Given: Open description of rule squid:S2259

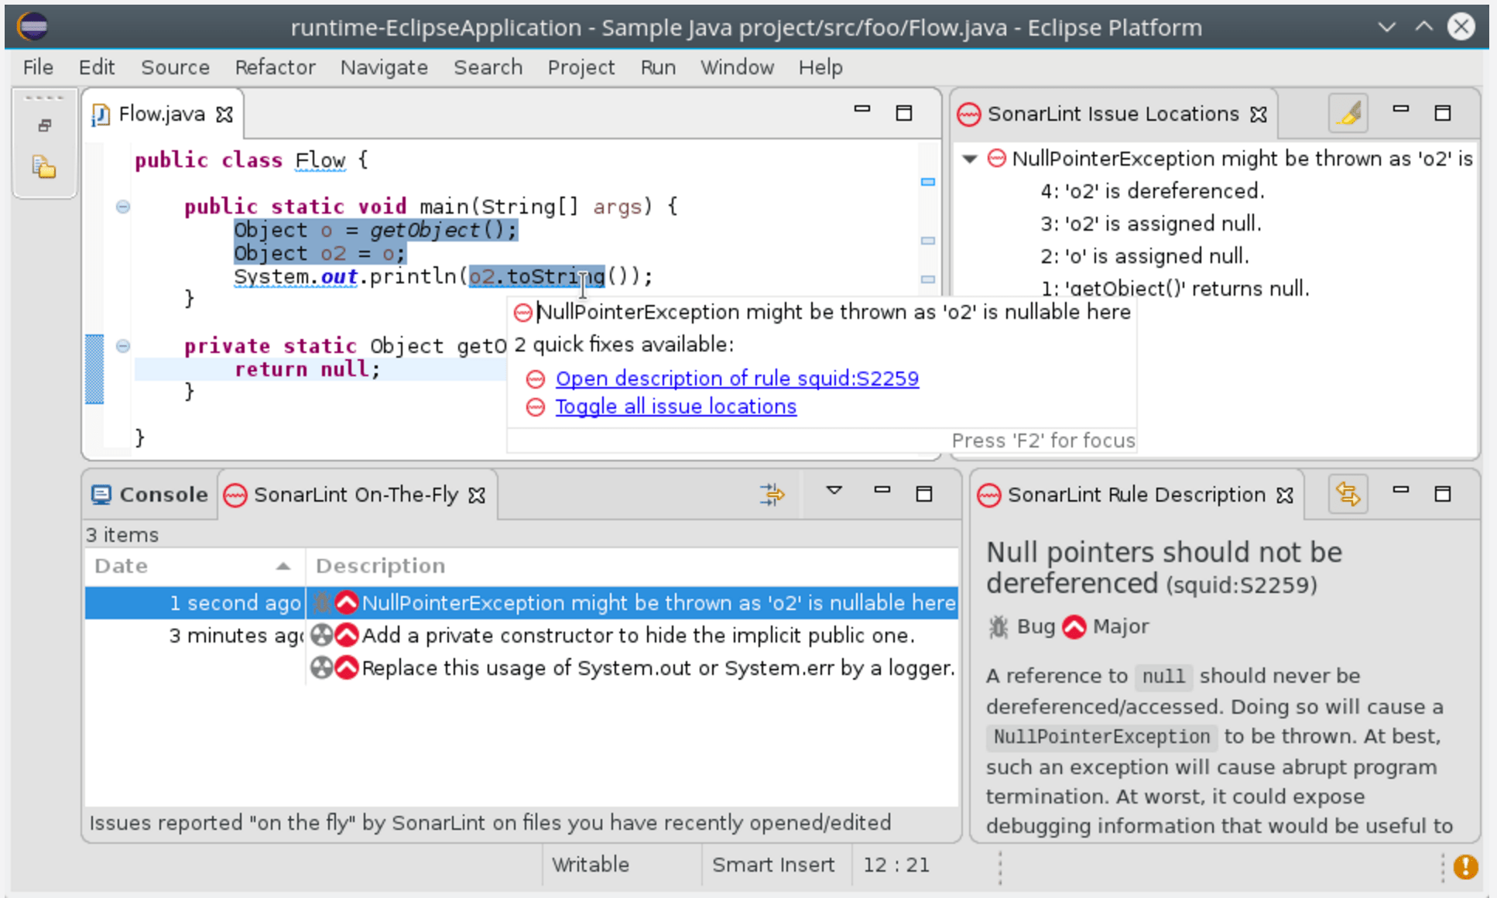Looking at the screenshot, I should tap(736, 379).
